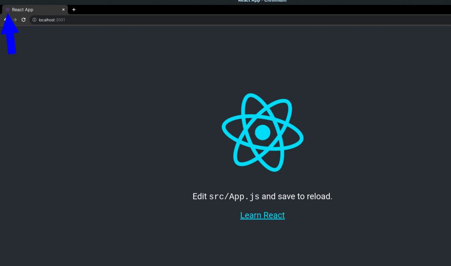Viewport: 451px width, 266px height.
Task: Open a new tab with the plus button
Action: pos(74,10)
